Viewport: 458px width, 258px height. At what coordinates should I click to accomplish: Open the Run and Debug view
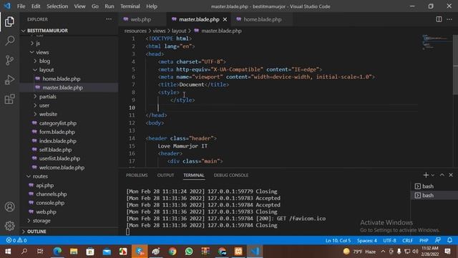(9, 80)
